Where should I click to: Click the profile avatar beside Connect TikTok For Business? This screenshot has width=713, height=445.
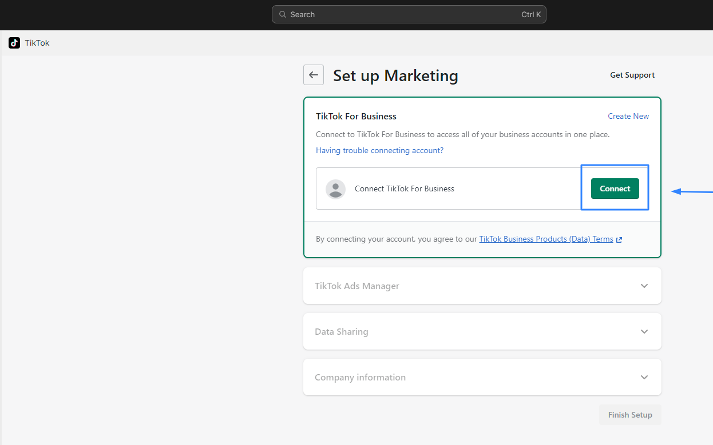click(x=335, y=189)
